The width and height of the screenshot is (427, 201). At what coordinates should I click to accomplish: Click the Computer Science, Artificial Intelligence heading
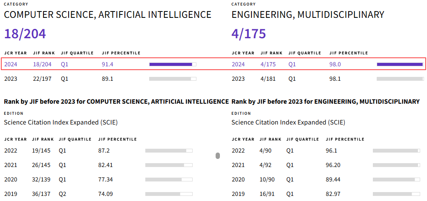point(107,15)
